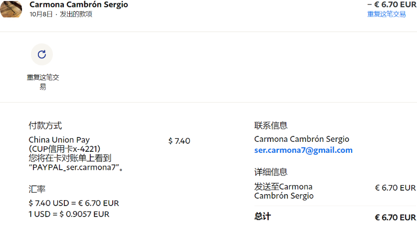Viewport: 417px width, 227px height.
Task: Select the PAYPAL_ser.carmona7 statement descriptor text
Action: [x=74, y=167]
